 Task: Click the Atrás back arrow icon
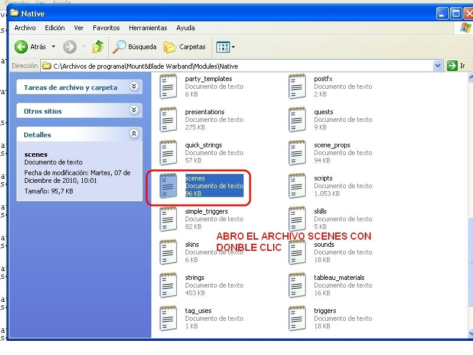(21, 47)
